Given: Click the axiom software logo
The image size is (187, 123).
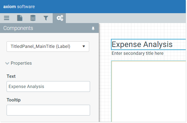Looking at the screenshot, I should [x=19, y=7].
